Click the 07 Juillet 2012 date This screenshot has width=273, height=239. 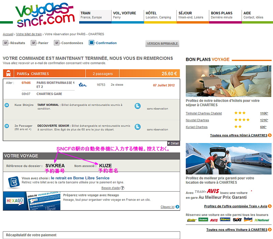[164, 85]
